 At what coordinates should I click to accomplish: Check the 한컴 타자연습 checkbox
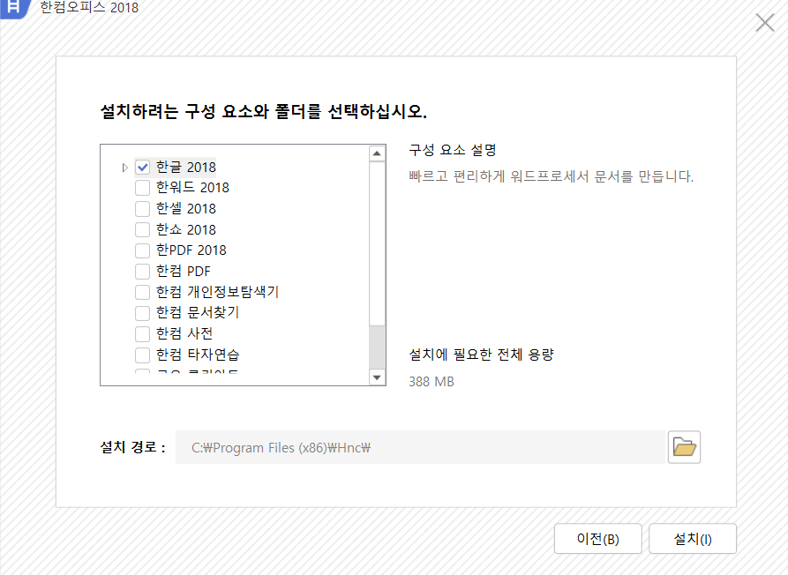[143, 355]
